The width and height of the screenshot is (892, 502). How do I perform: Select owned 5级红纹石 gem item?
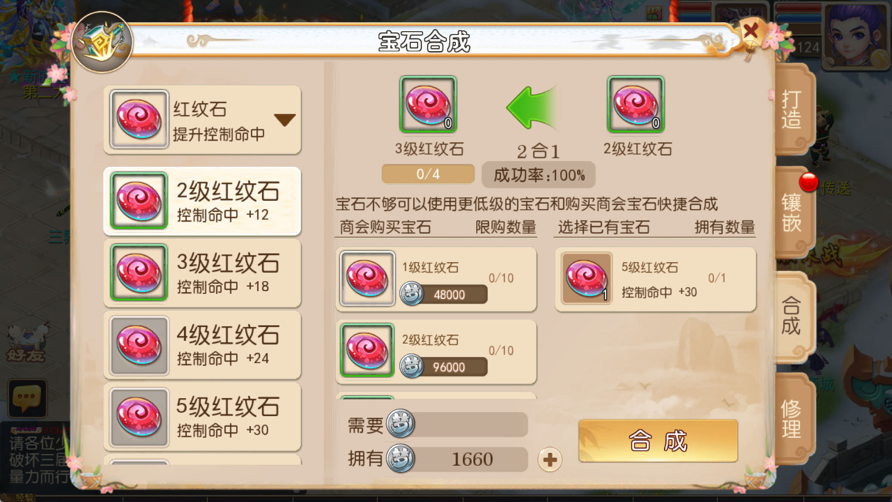[x=656, y=279]
